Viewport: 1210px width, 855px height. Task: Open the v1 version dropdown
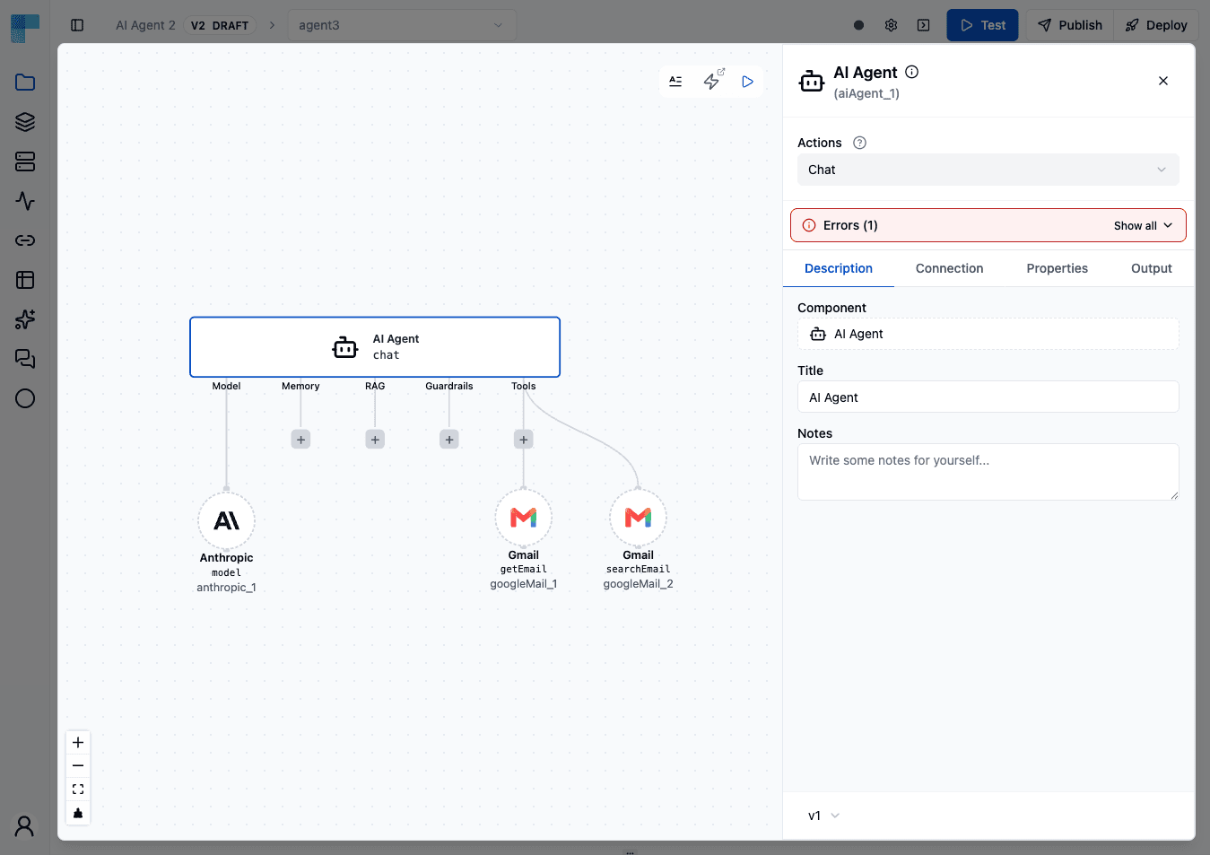tap(823, 816)
